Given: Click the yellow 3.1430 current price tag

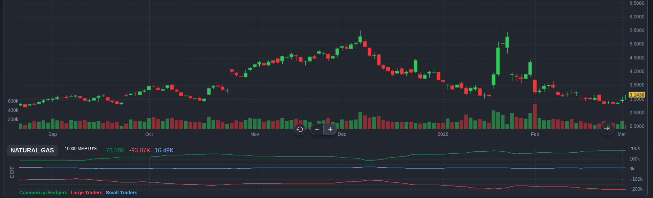Looking at the screenshot, I should pyautogui.click(x=636, y=95).
